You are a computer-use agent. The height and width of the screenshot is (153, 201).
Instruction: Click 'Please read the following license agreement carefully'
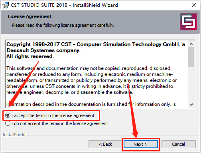(x=63, y=25)
